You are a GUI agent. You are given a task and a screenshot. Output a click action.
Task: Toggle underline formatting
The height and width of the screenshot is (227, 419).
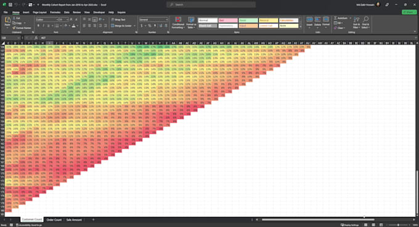pyautogui.click(x=48, y=26)
